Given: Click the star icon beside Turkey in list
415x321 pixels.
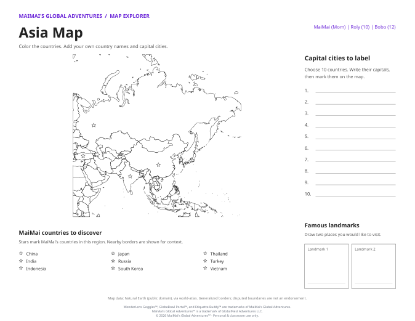Looking at the screenshot, I should click(205, 261).
